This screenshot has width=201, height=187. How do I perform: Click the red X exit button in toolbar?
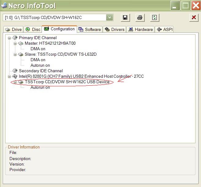click(x=194, y=17)
